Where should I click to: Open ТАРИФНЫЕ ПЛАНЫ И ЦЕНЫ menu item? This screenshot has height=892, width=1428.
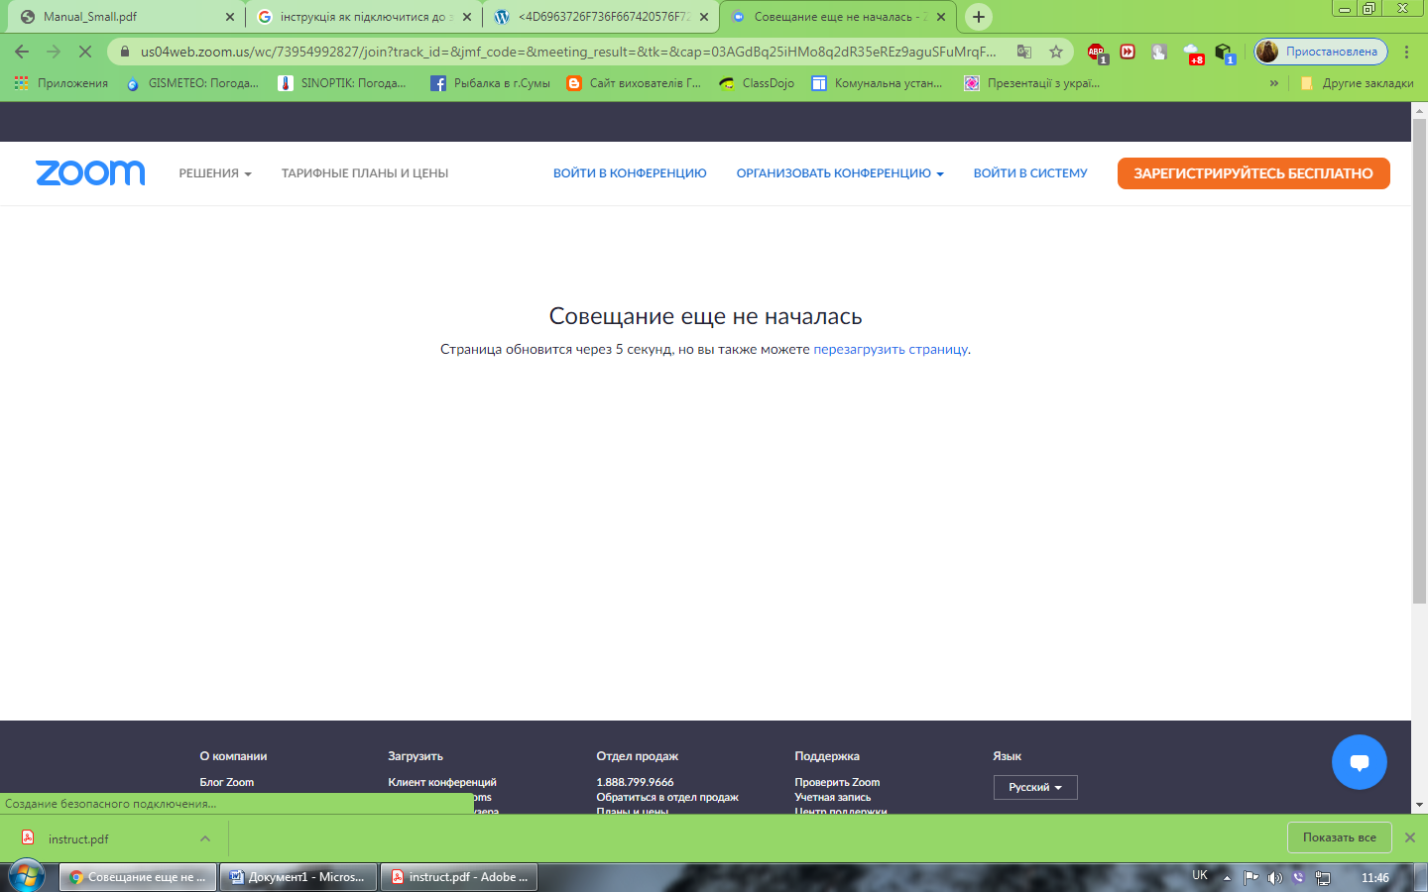coord(364,173)
